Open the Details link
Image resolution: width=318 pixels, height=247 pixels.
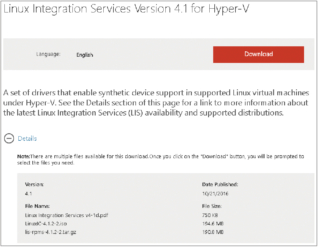(x=27, y=139)
